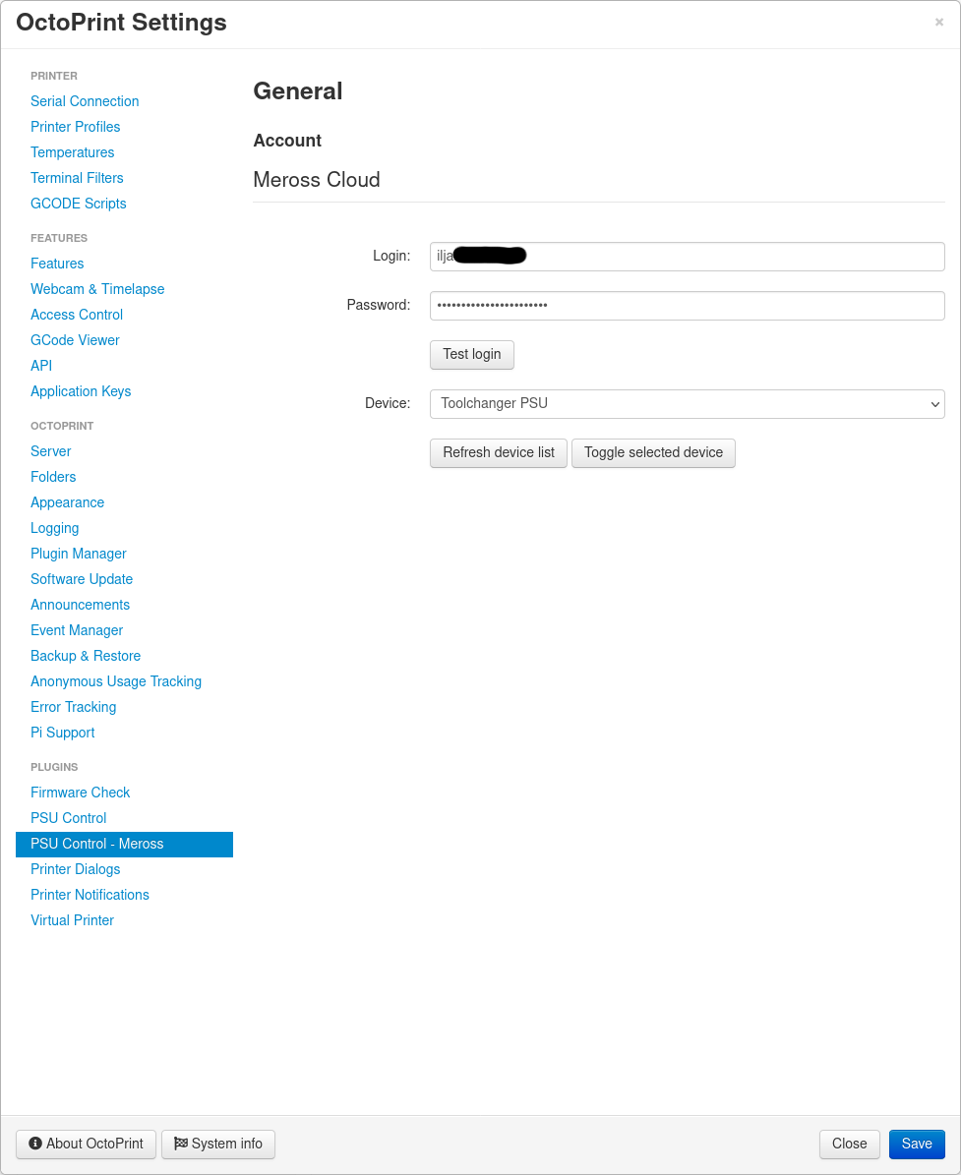Open Serial Connection settings
This screenshot has height=1175, width=961.
(x=85, y=101)
